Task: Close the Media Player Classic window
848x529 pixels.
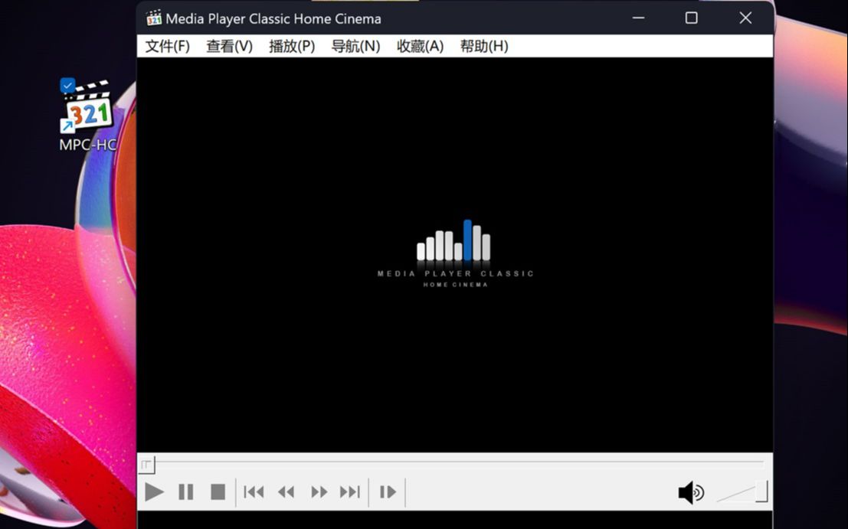Action: tap(745, 18)
